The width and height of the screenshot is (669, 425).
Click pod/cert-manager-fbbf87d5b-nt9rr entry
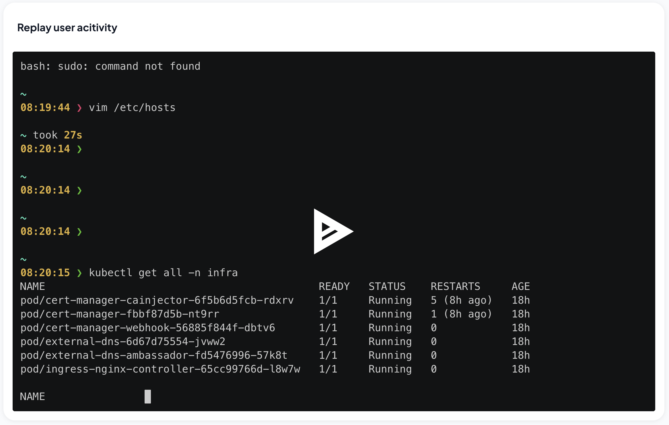point(120,314)
